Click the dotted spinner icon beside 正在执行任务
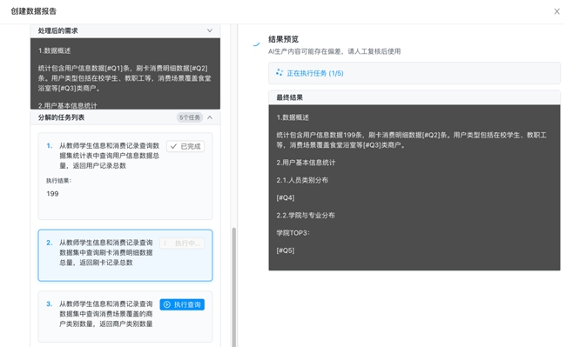 tap(279, 72)
